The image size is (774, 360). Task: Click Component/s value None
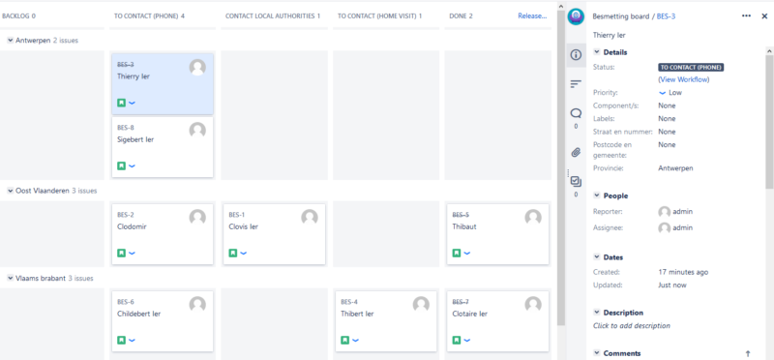[667, 105]
